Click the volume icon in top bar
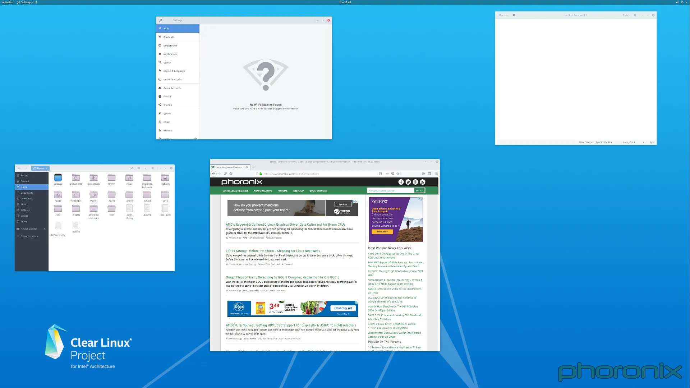Image resolution: width=690 pixels, height=388 pixels. (677, 2)
